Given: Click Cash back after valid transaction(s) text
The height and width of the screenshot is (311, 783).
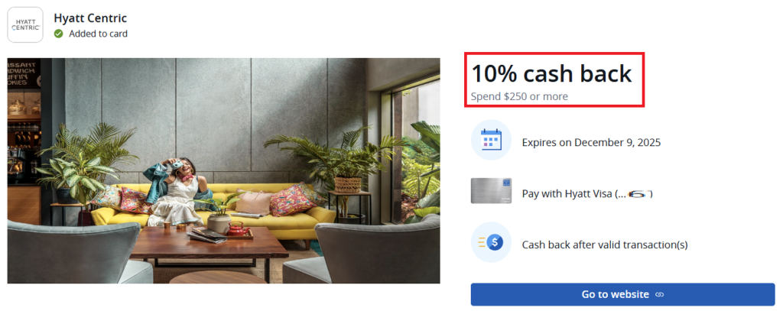Looking at the screenshot, I should 605,245.
